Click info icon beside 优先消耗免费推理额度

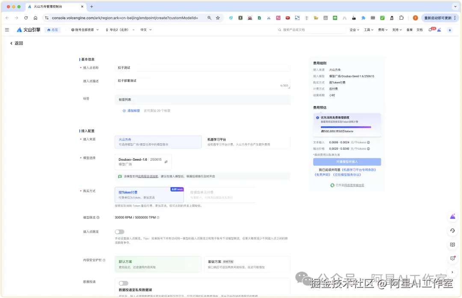(317, 118)
